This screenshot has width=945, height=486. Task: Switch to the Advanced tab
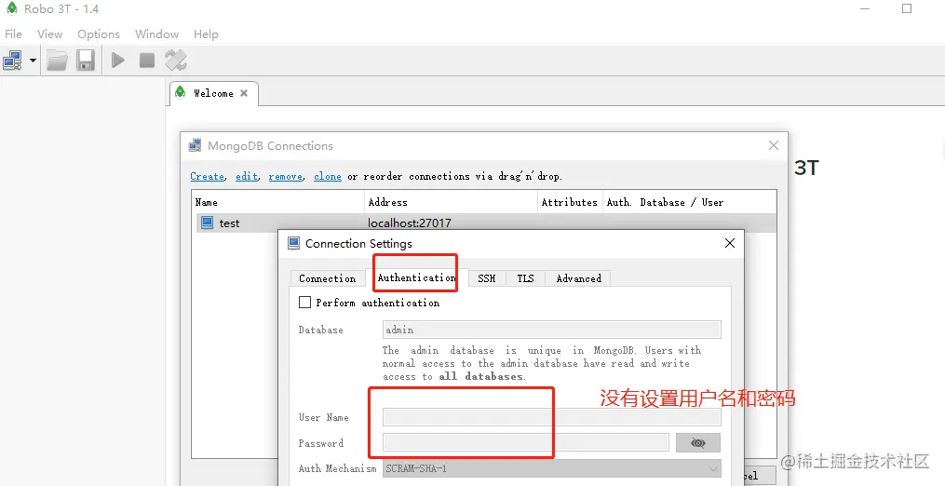pos(578,278)
